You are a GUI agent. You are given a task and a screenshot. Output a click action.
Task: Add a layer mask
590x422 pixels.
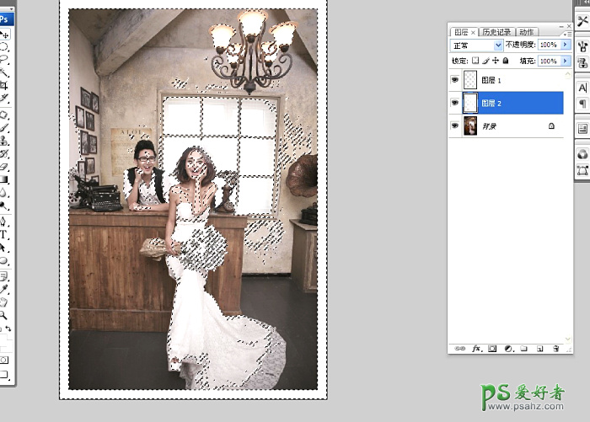click(x=491, y=348)
